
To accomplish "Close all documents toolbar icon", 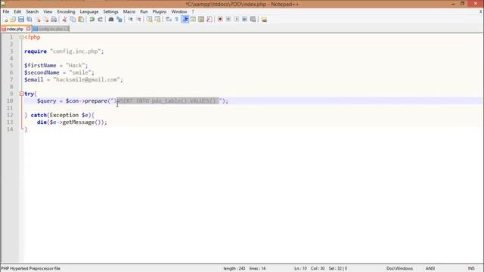I will pyautogui.click(x=46, y=20).
